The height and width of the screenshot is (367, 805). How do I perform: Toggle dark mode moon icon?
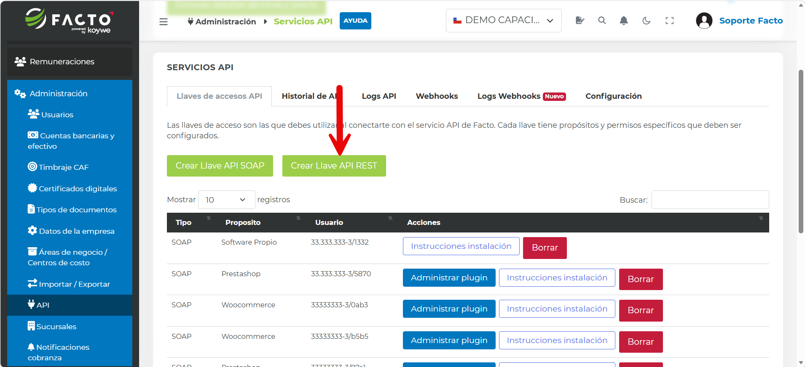tap(646, 20)
